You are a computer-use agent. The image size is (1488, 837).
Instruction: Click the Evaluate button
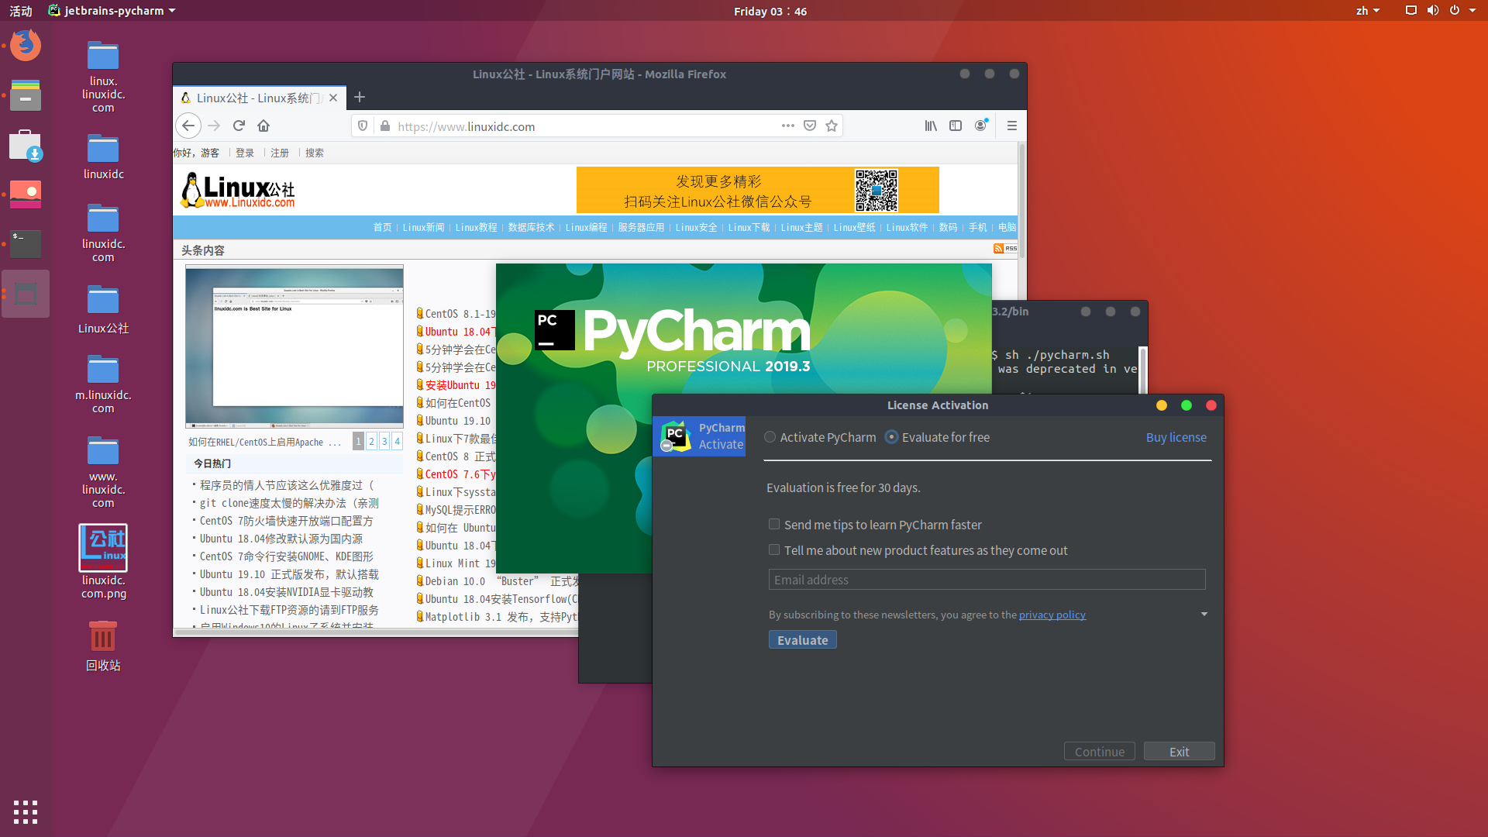[x=802, y=639]
